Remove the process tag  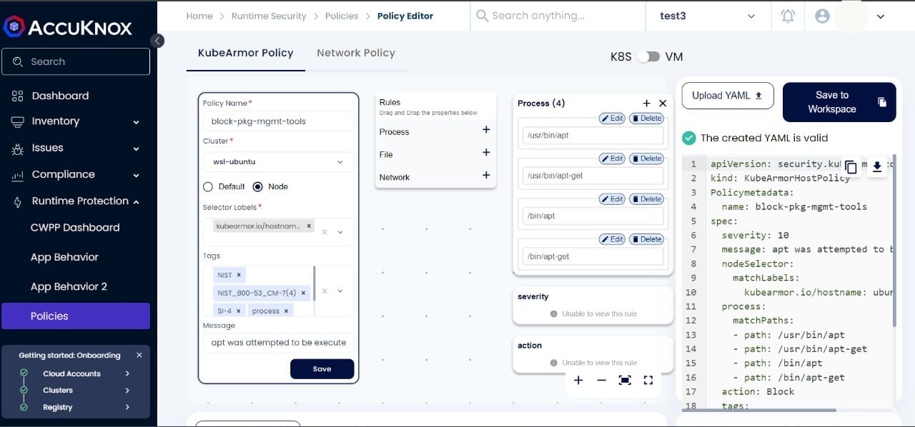286,311
